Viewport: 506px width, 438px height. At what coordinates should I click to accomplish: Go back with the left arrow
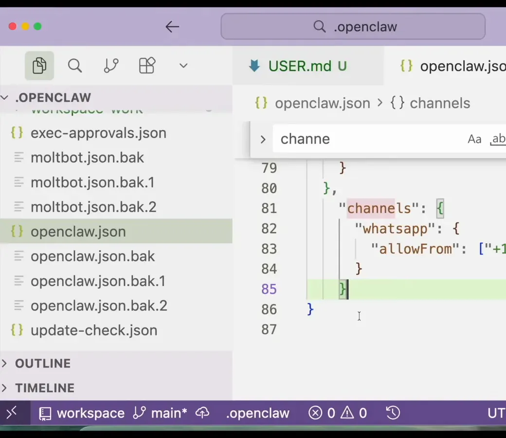[x=172, y=26]
